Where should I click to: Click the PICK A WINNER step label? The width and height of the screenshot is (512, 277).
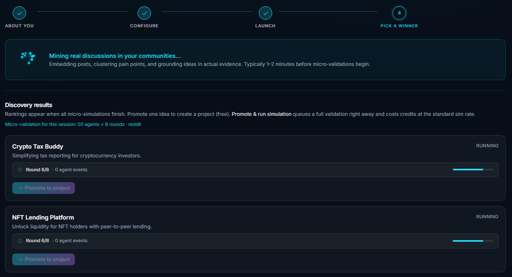(x=399, y=26)
